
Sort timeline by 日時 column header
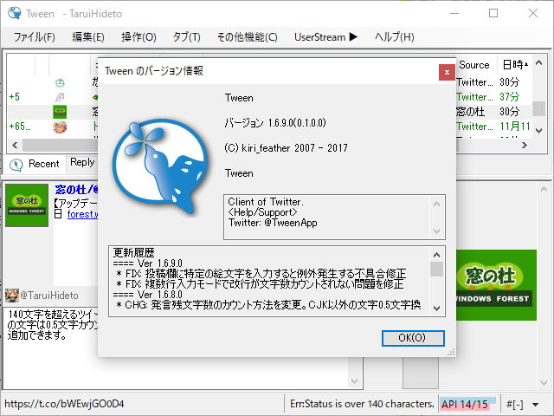click(514, 65)
